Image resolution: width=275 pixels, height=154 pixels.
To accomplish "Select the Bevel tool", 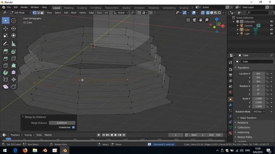I will [x=6, y=59].
